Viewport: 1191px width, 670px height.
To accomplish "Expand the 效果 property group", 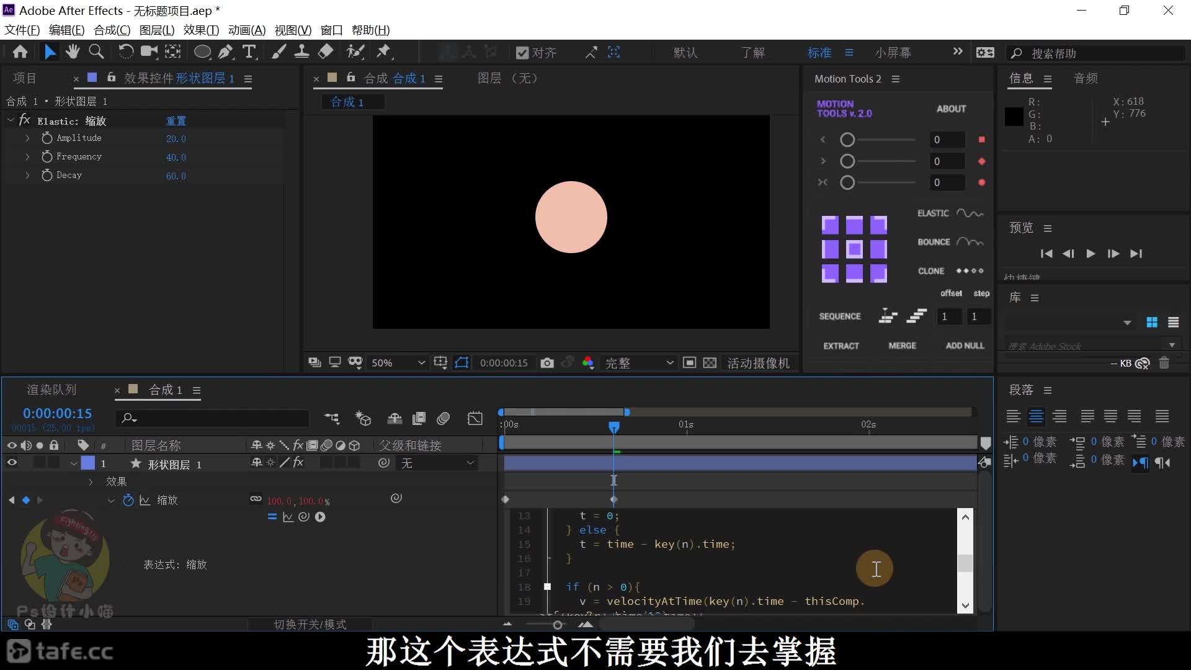I will (x=89, y=481).
